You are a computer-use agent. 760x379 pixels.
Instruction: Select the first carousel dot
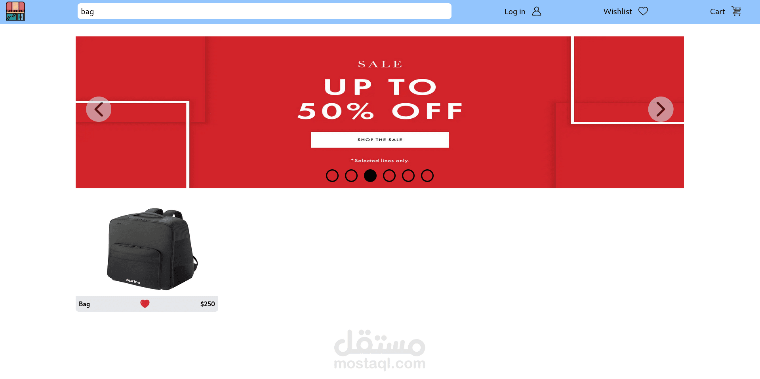332,176
